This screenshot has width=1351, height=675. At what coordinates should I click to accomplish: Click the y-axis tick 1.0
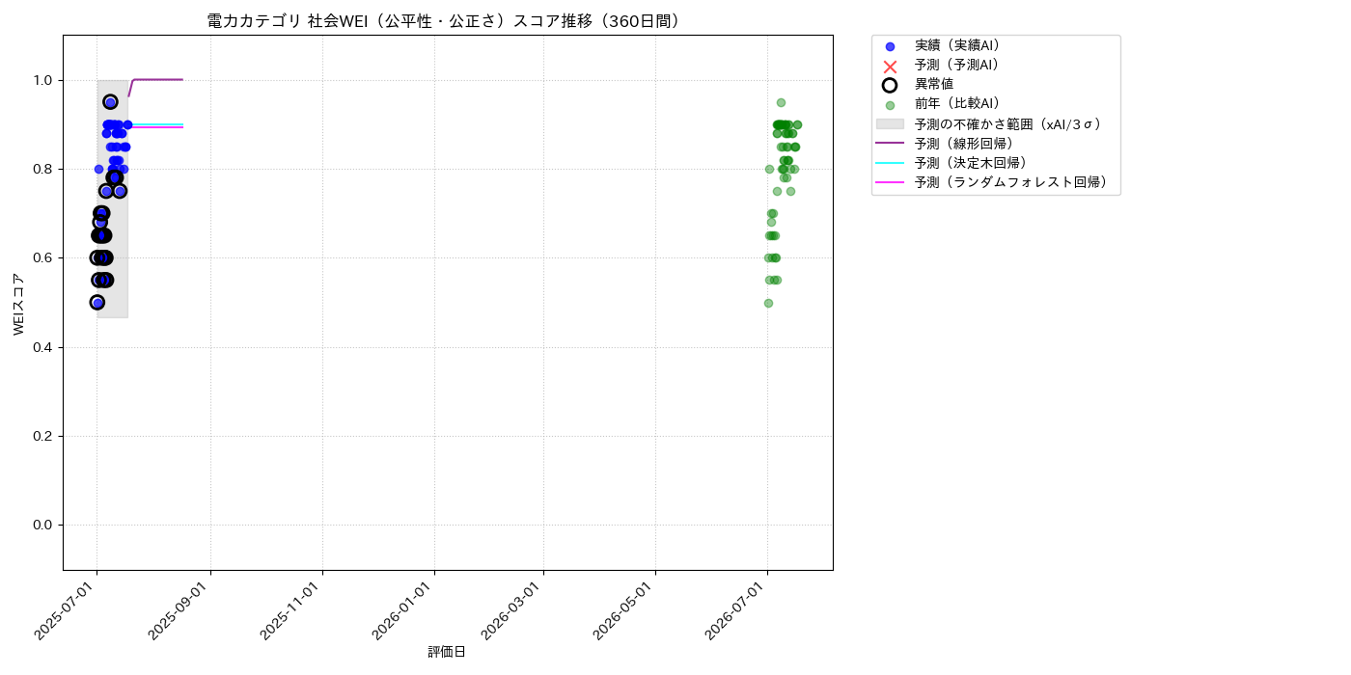(x=44, y=80)
